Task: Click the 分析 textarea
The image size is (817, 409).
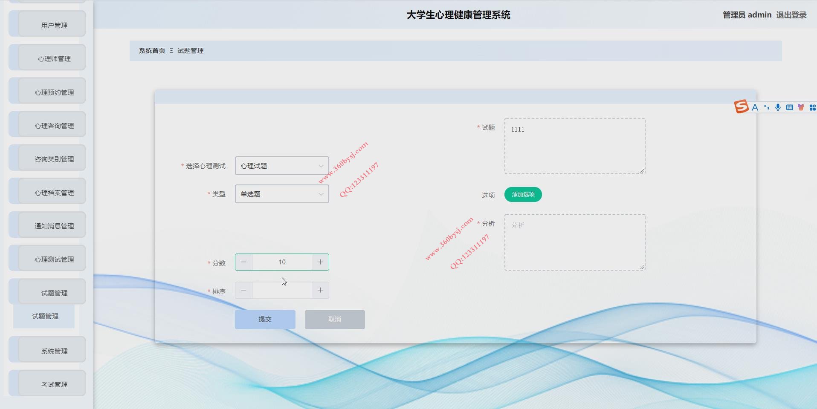Action: pos(575,242)
